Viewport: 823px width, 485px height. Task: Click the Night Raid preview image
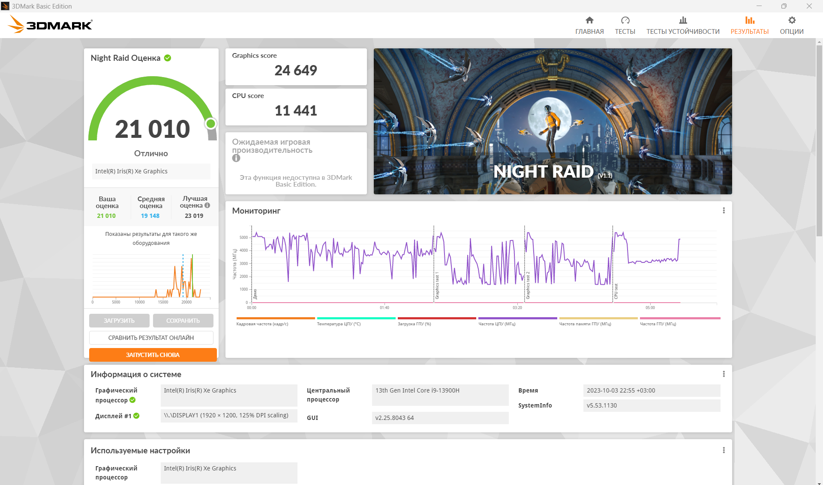(553, 121)
